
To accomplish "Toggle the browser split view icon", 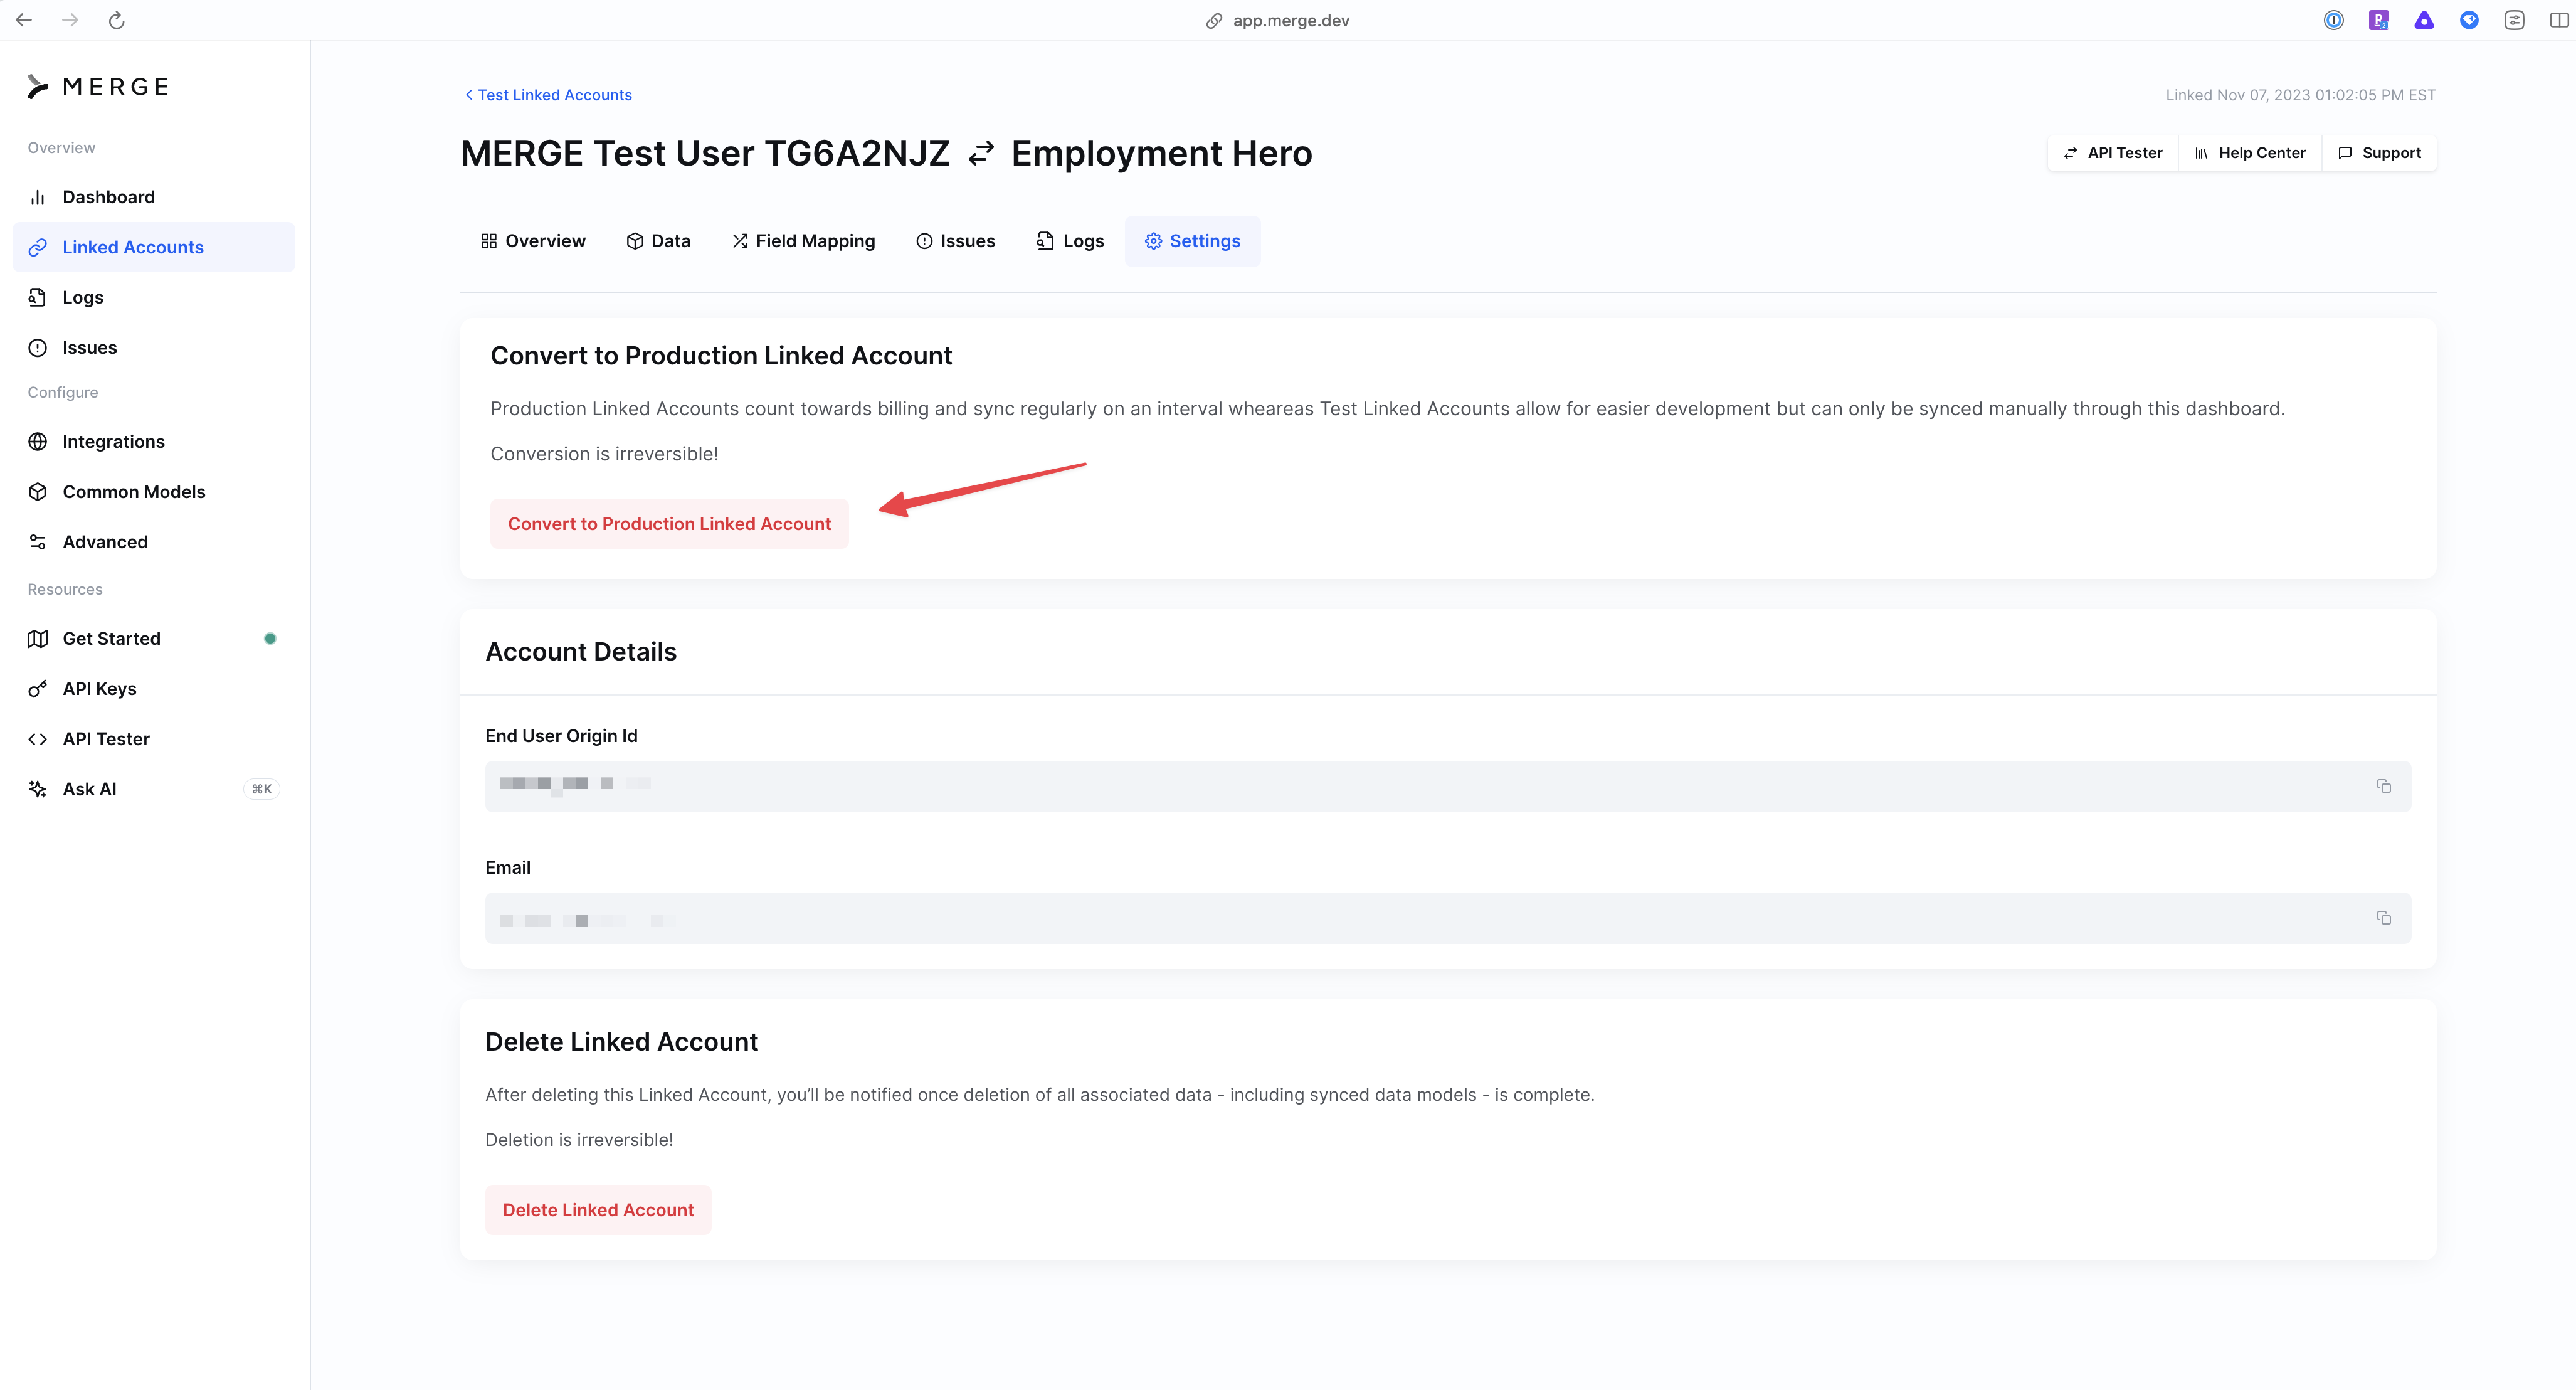I will click(x=2559, y=20).
